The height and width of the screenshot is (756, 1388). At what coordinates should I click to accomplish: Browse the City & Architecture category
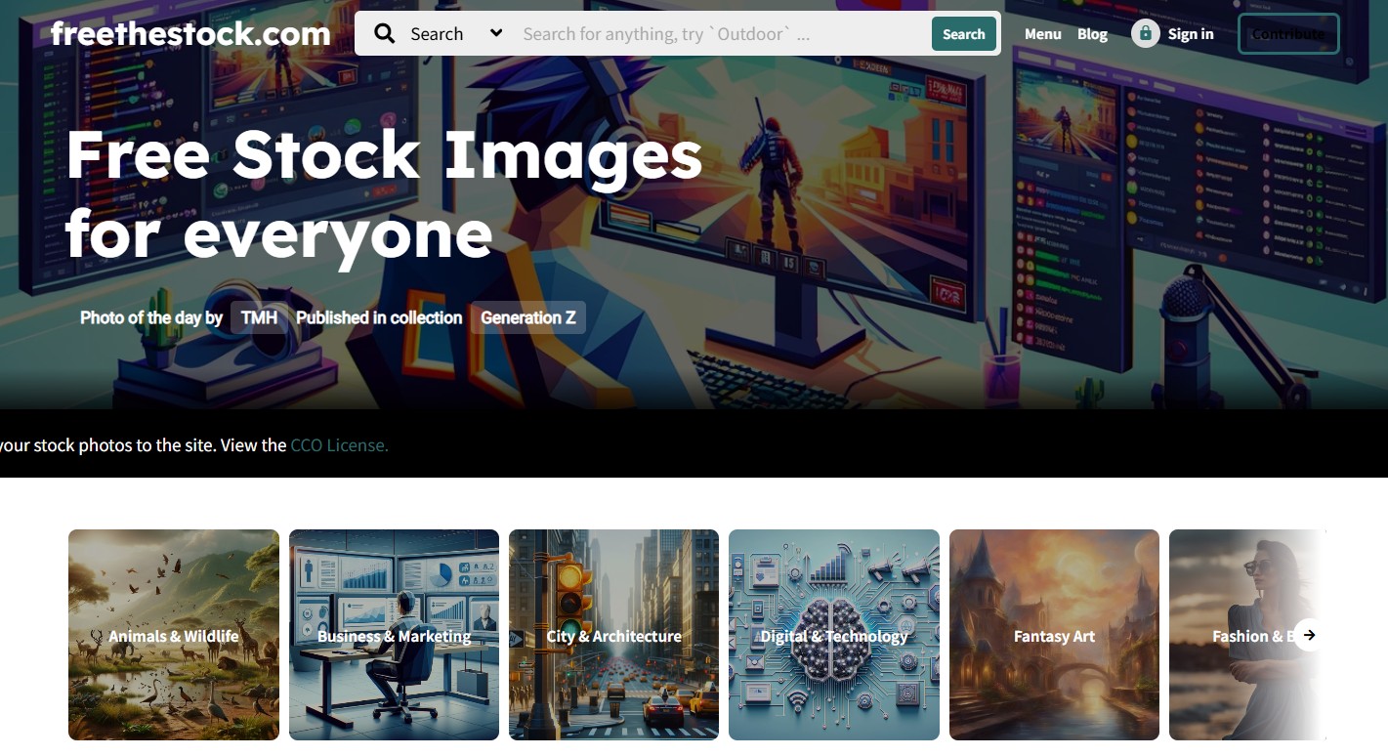(x=613, y=635)
